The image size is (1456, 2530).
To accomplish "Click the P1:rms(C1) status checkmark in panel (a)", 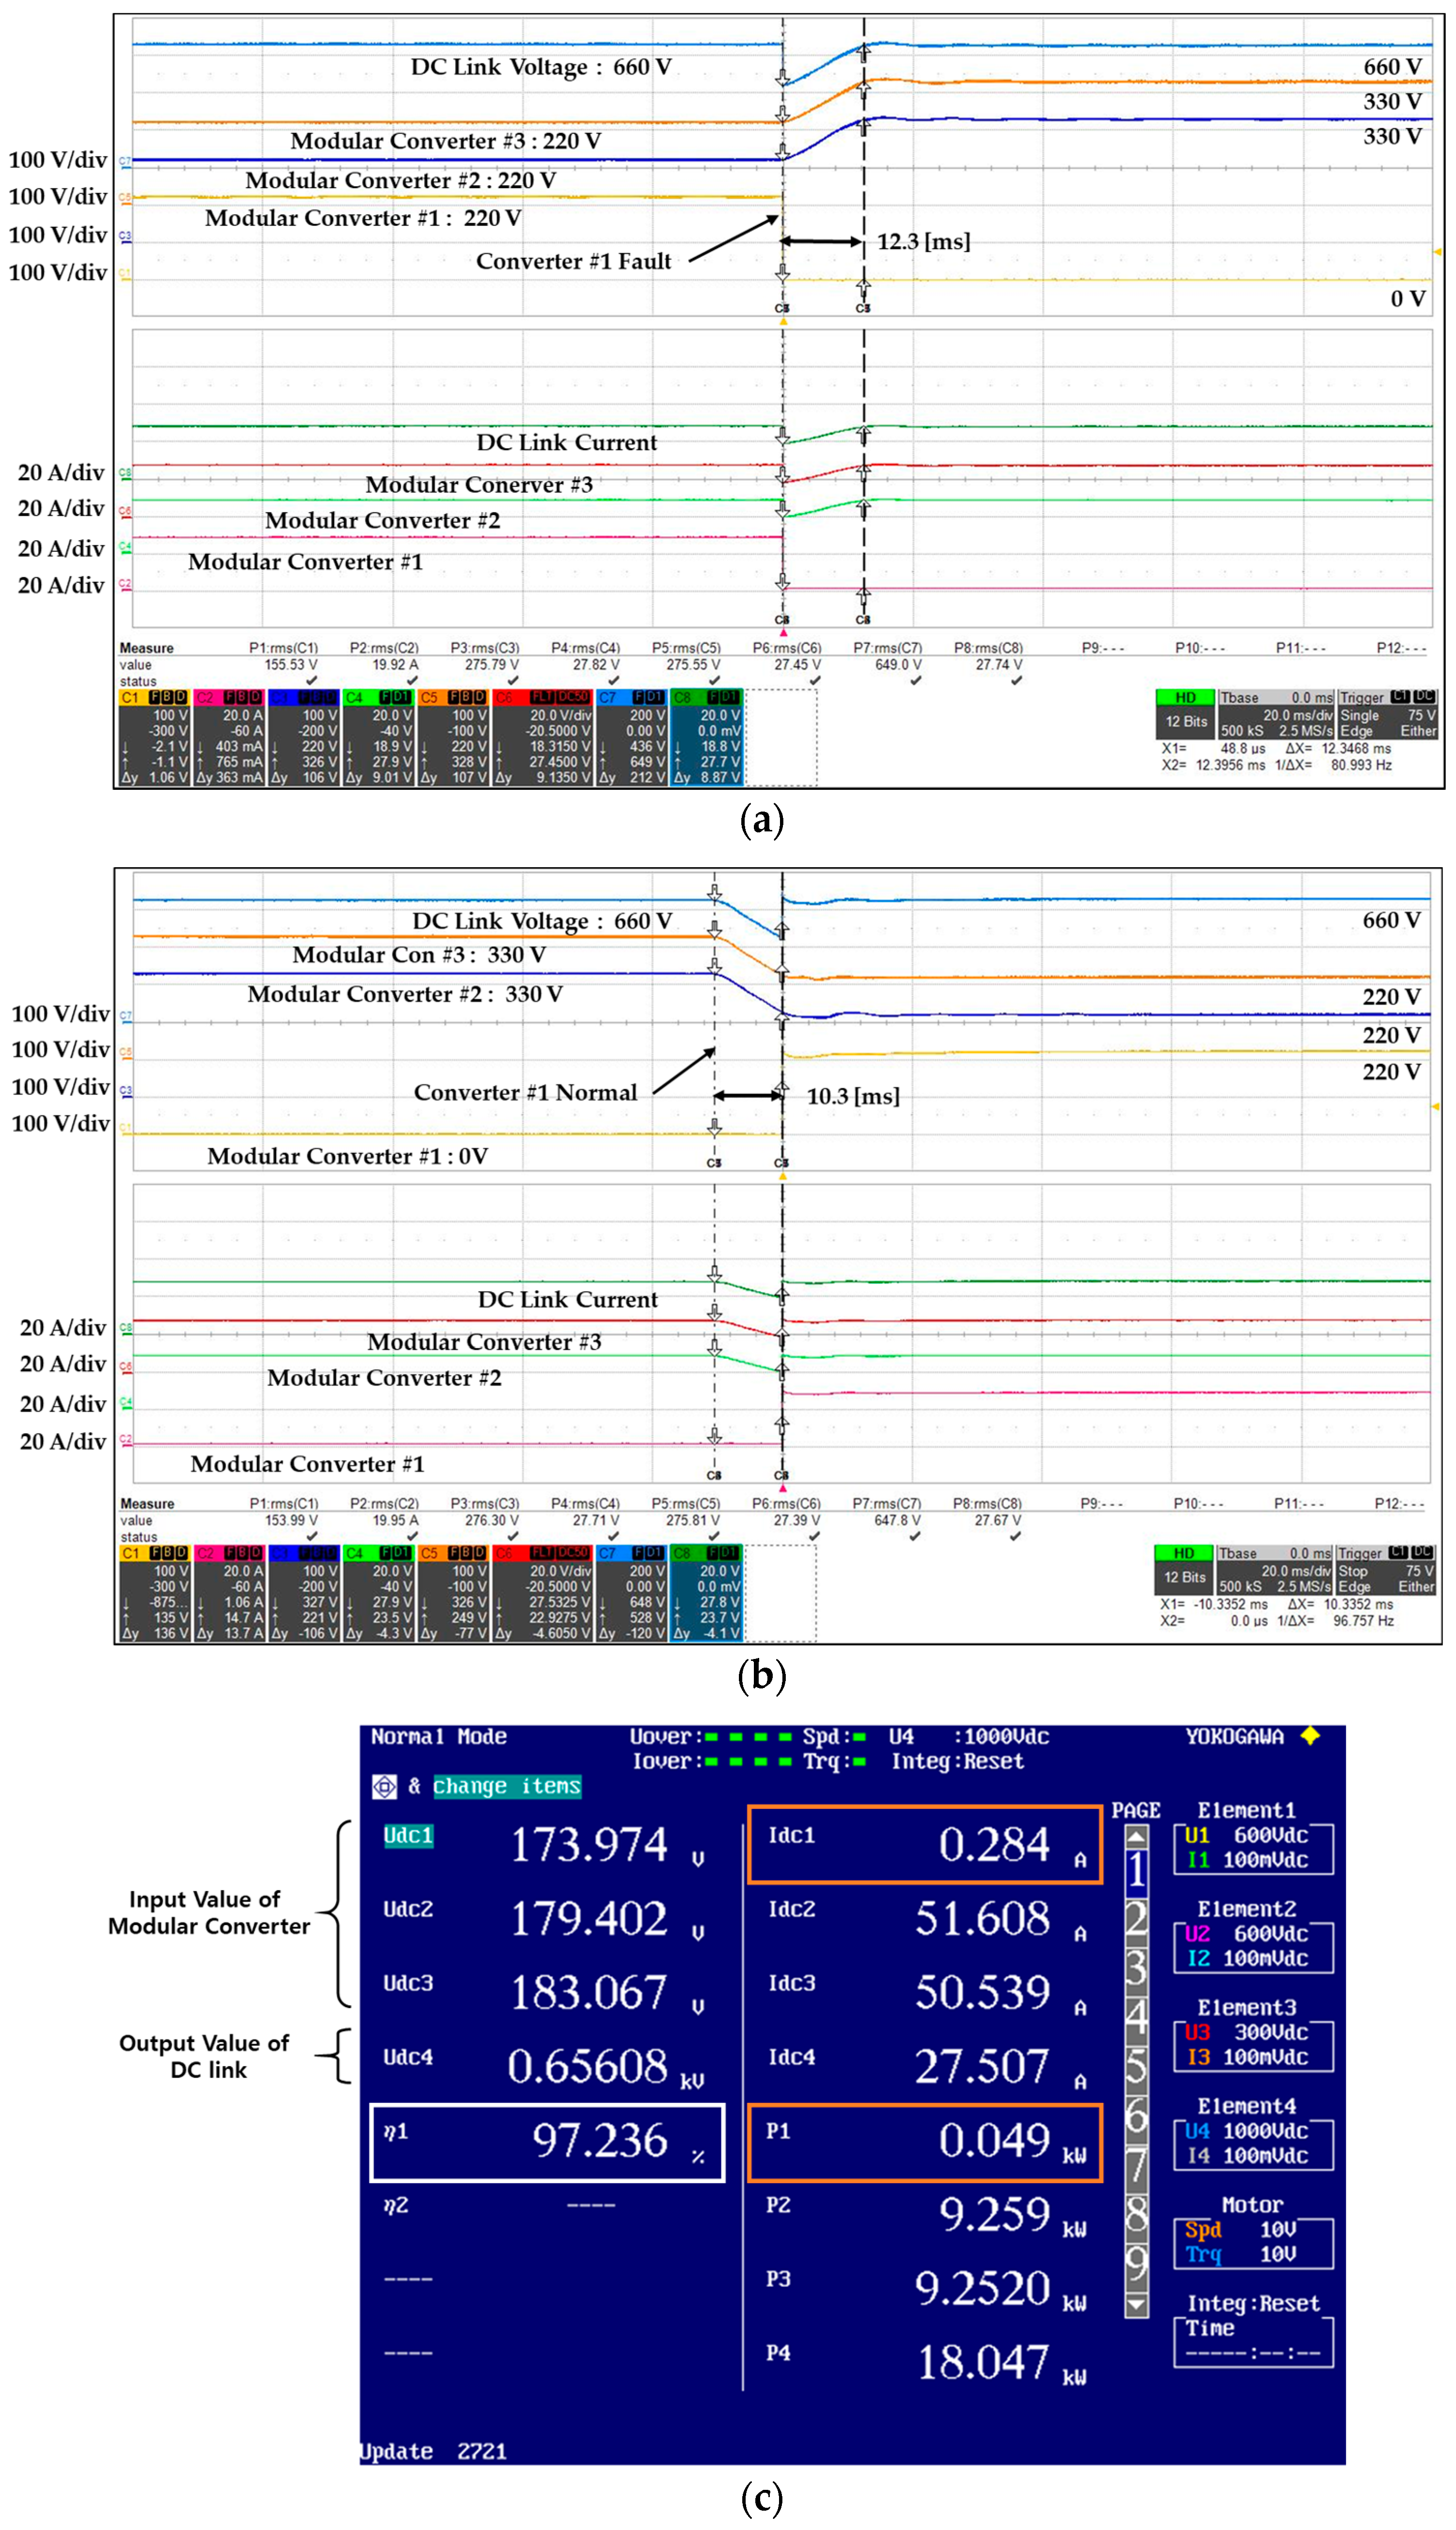I will [x=312, y=681].
